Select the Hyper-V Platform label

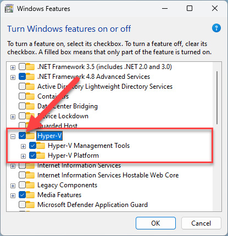(x=73, y=156)
